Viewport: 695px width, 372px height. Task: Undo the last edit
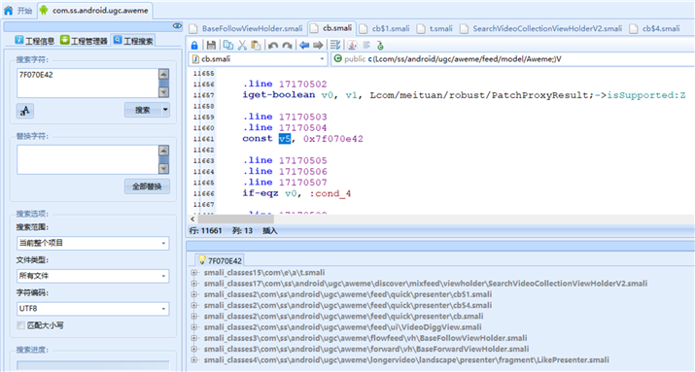click(273, 46)
